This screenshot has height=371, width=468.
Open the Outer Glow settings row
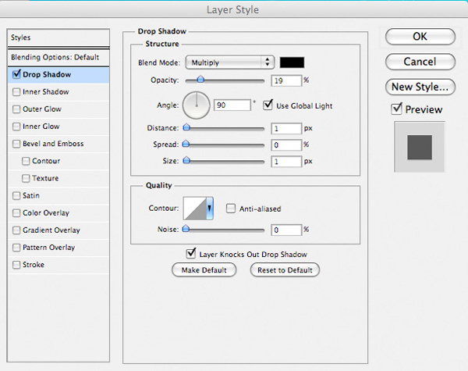tap(58, 109)
